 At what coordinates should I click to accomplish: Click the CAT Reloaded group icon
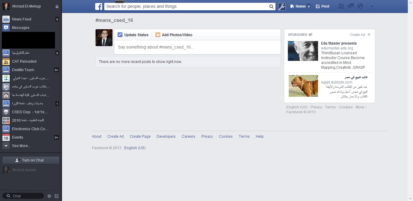click(x=6, y=61)
